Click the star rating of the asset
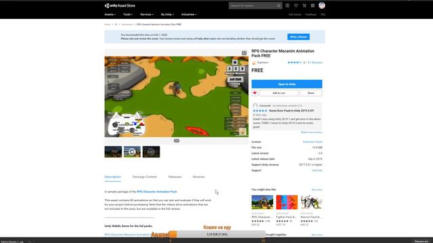The width and height of the screenshot is (433, 243). click(294, 63)
